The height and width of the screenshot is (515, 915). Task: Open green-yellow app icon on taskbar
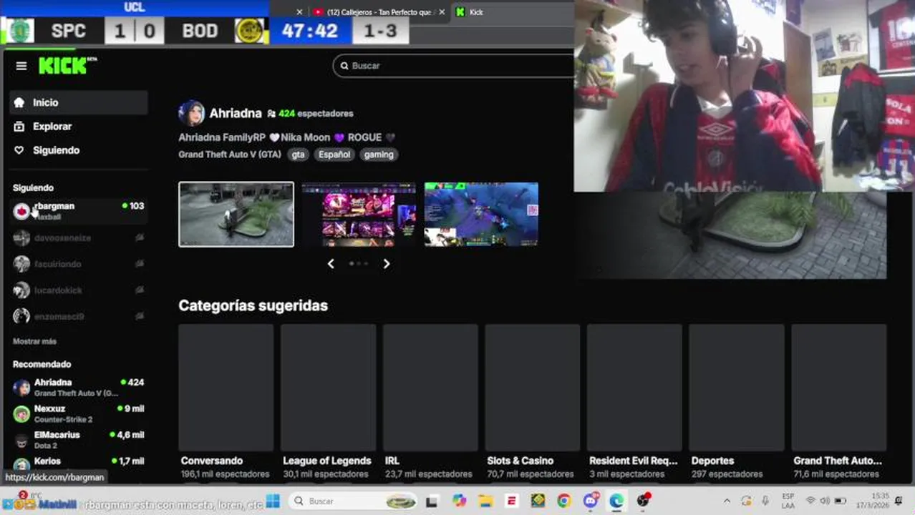tap(538, 501)
